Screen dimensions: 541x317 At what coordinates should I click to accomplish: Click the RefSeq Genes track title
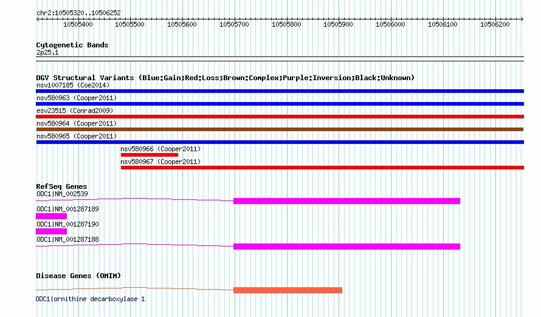click(x=61, y=186)
